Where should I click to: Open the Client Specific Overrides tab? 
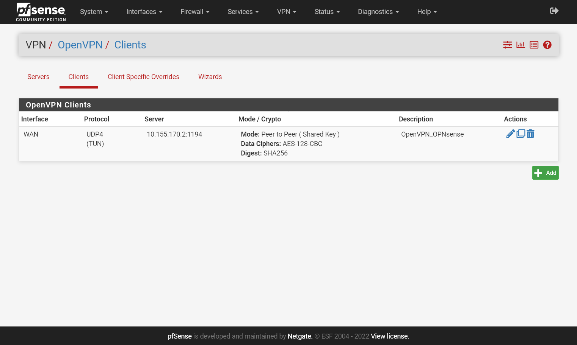(143, 77)
